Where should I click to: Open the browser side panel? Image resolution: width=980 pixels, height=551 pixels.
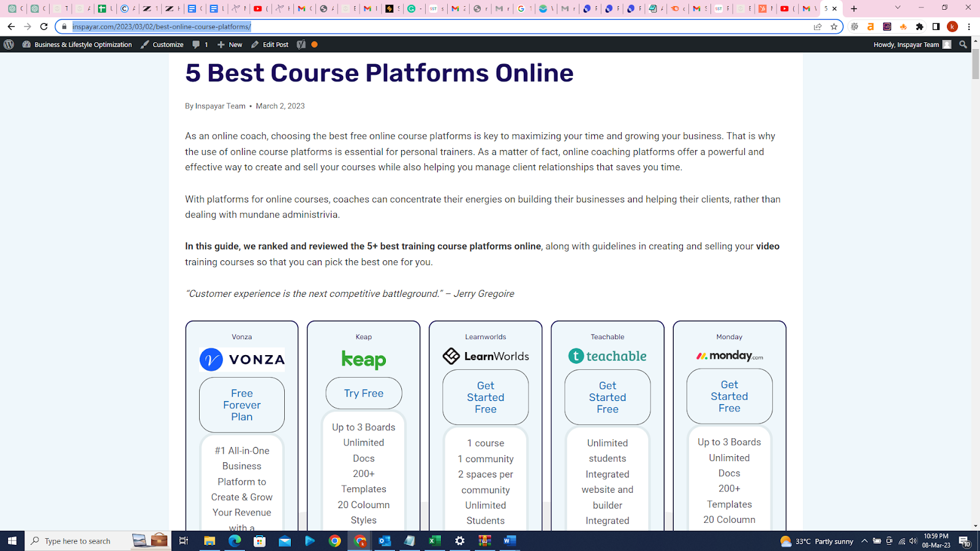click(936, 26)
